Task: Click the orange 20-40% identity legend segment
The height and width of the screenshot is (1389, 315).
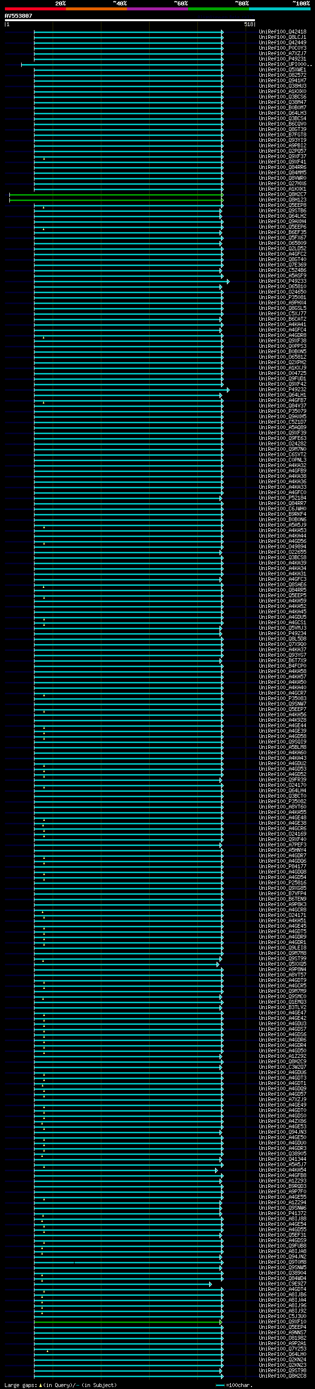Action: [96, 9]
